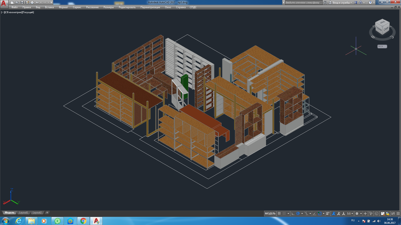Click the МОДЕЛЬ status bar button
Viewport: 401px width, 225px height.
[x=270, y=213]
